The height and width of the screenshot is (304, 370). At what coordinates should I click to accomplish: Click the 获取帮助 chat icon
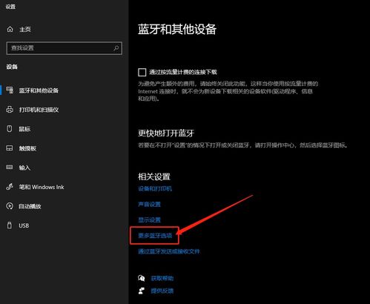click(142, 278)
